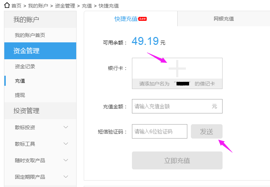Expand the 固定期限产品 chevron
This screenshot has width=270, height=187.
pos(66,177)
